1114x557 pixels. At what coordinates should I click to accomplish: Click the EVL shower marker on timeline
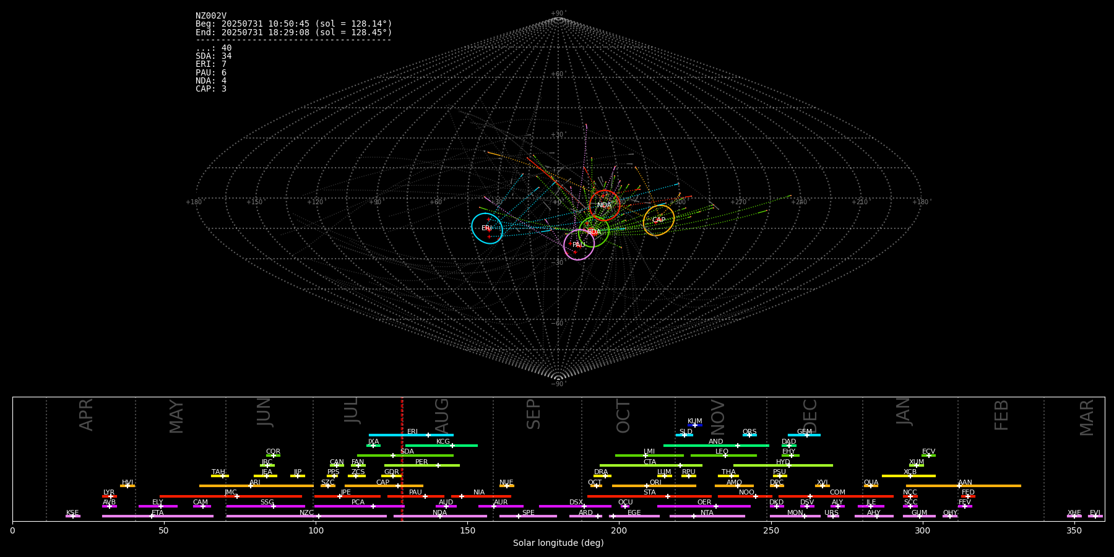coord(1095,516)
